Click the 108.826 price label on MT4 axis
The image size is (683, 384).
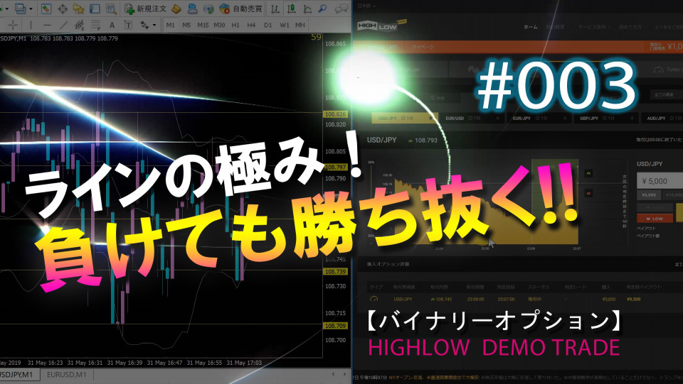click(x=335, y=114)
